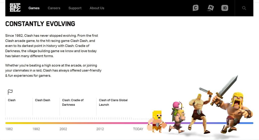
Task: Open the Make 'M' icon
Action: click(210, 8)
